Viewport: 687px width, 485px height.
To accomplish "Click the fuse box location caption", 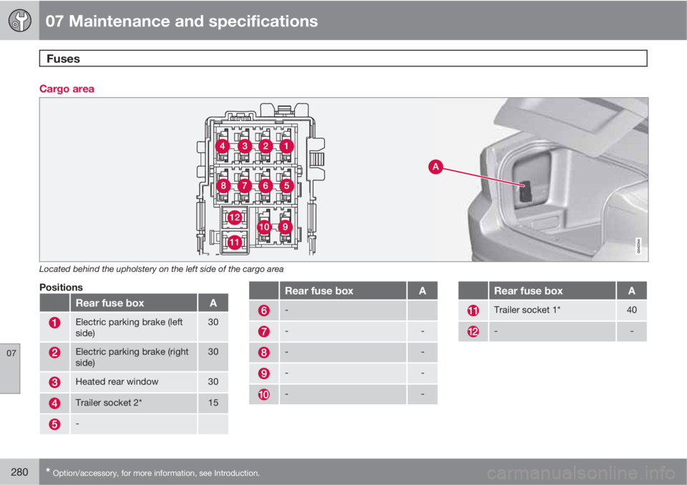I will [x=161, y=269].
